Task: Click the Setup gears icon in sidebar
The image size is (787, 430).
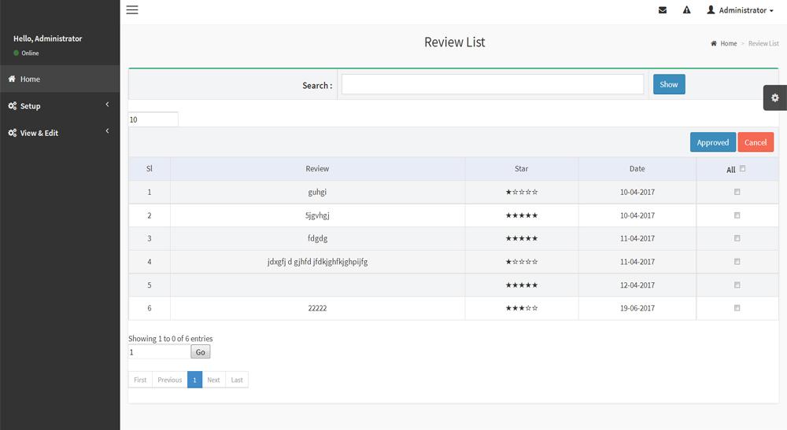Action: (13, 106)
